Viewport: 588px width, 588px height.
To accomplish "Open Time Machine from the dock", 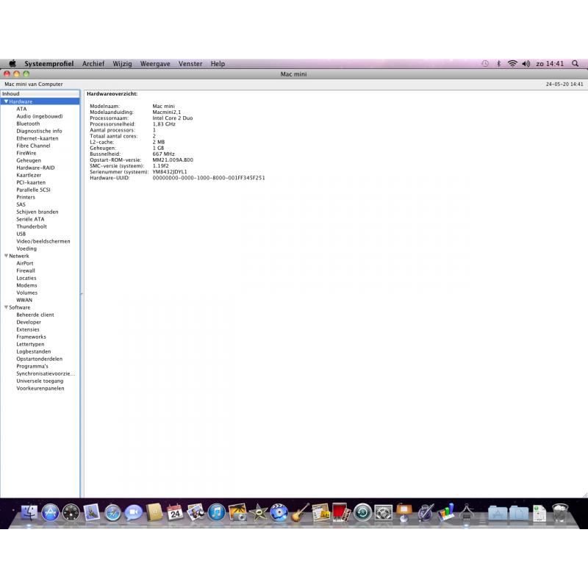I will (362, 512).
